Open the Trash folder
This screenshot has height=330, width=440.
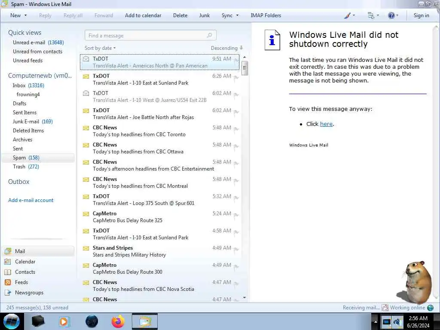coord(26,166)
